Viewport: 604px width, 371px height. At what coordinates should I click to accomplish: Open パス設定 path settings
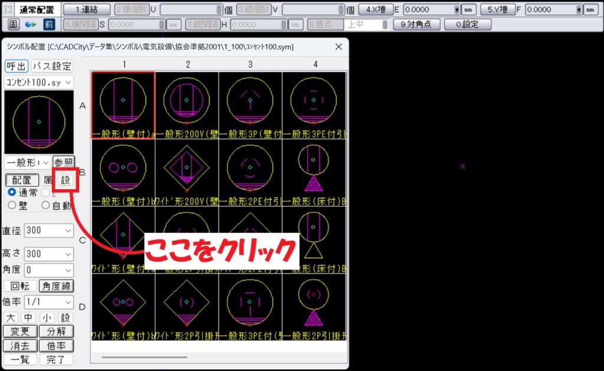pyautogui.click(x=52, y=66)
